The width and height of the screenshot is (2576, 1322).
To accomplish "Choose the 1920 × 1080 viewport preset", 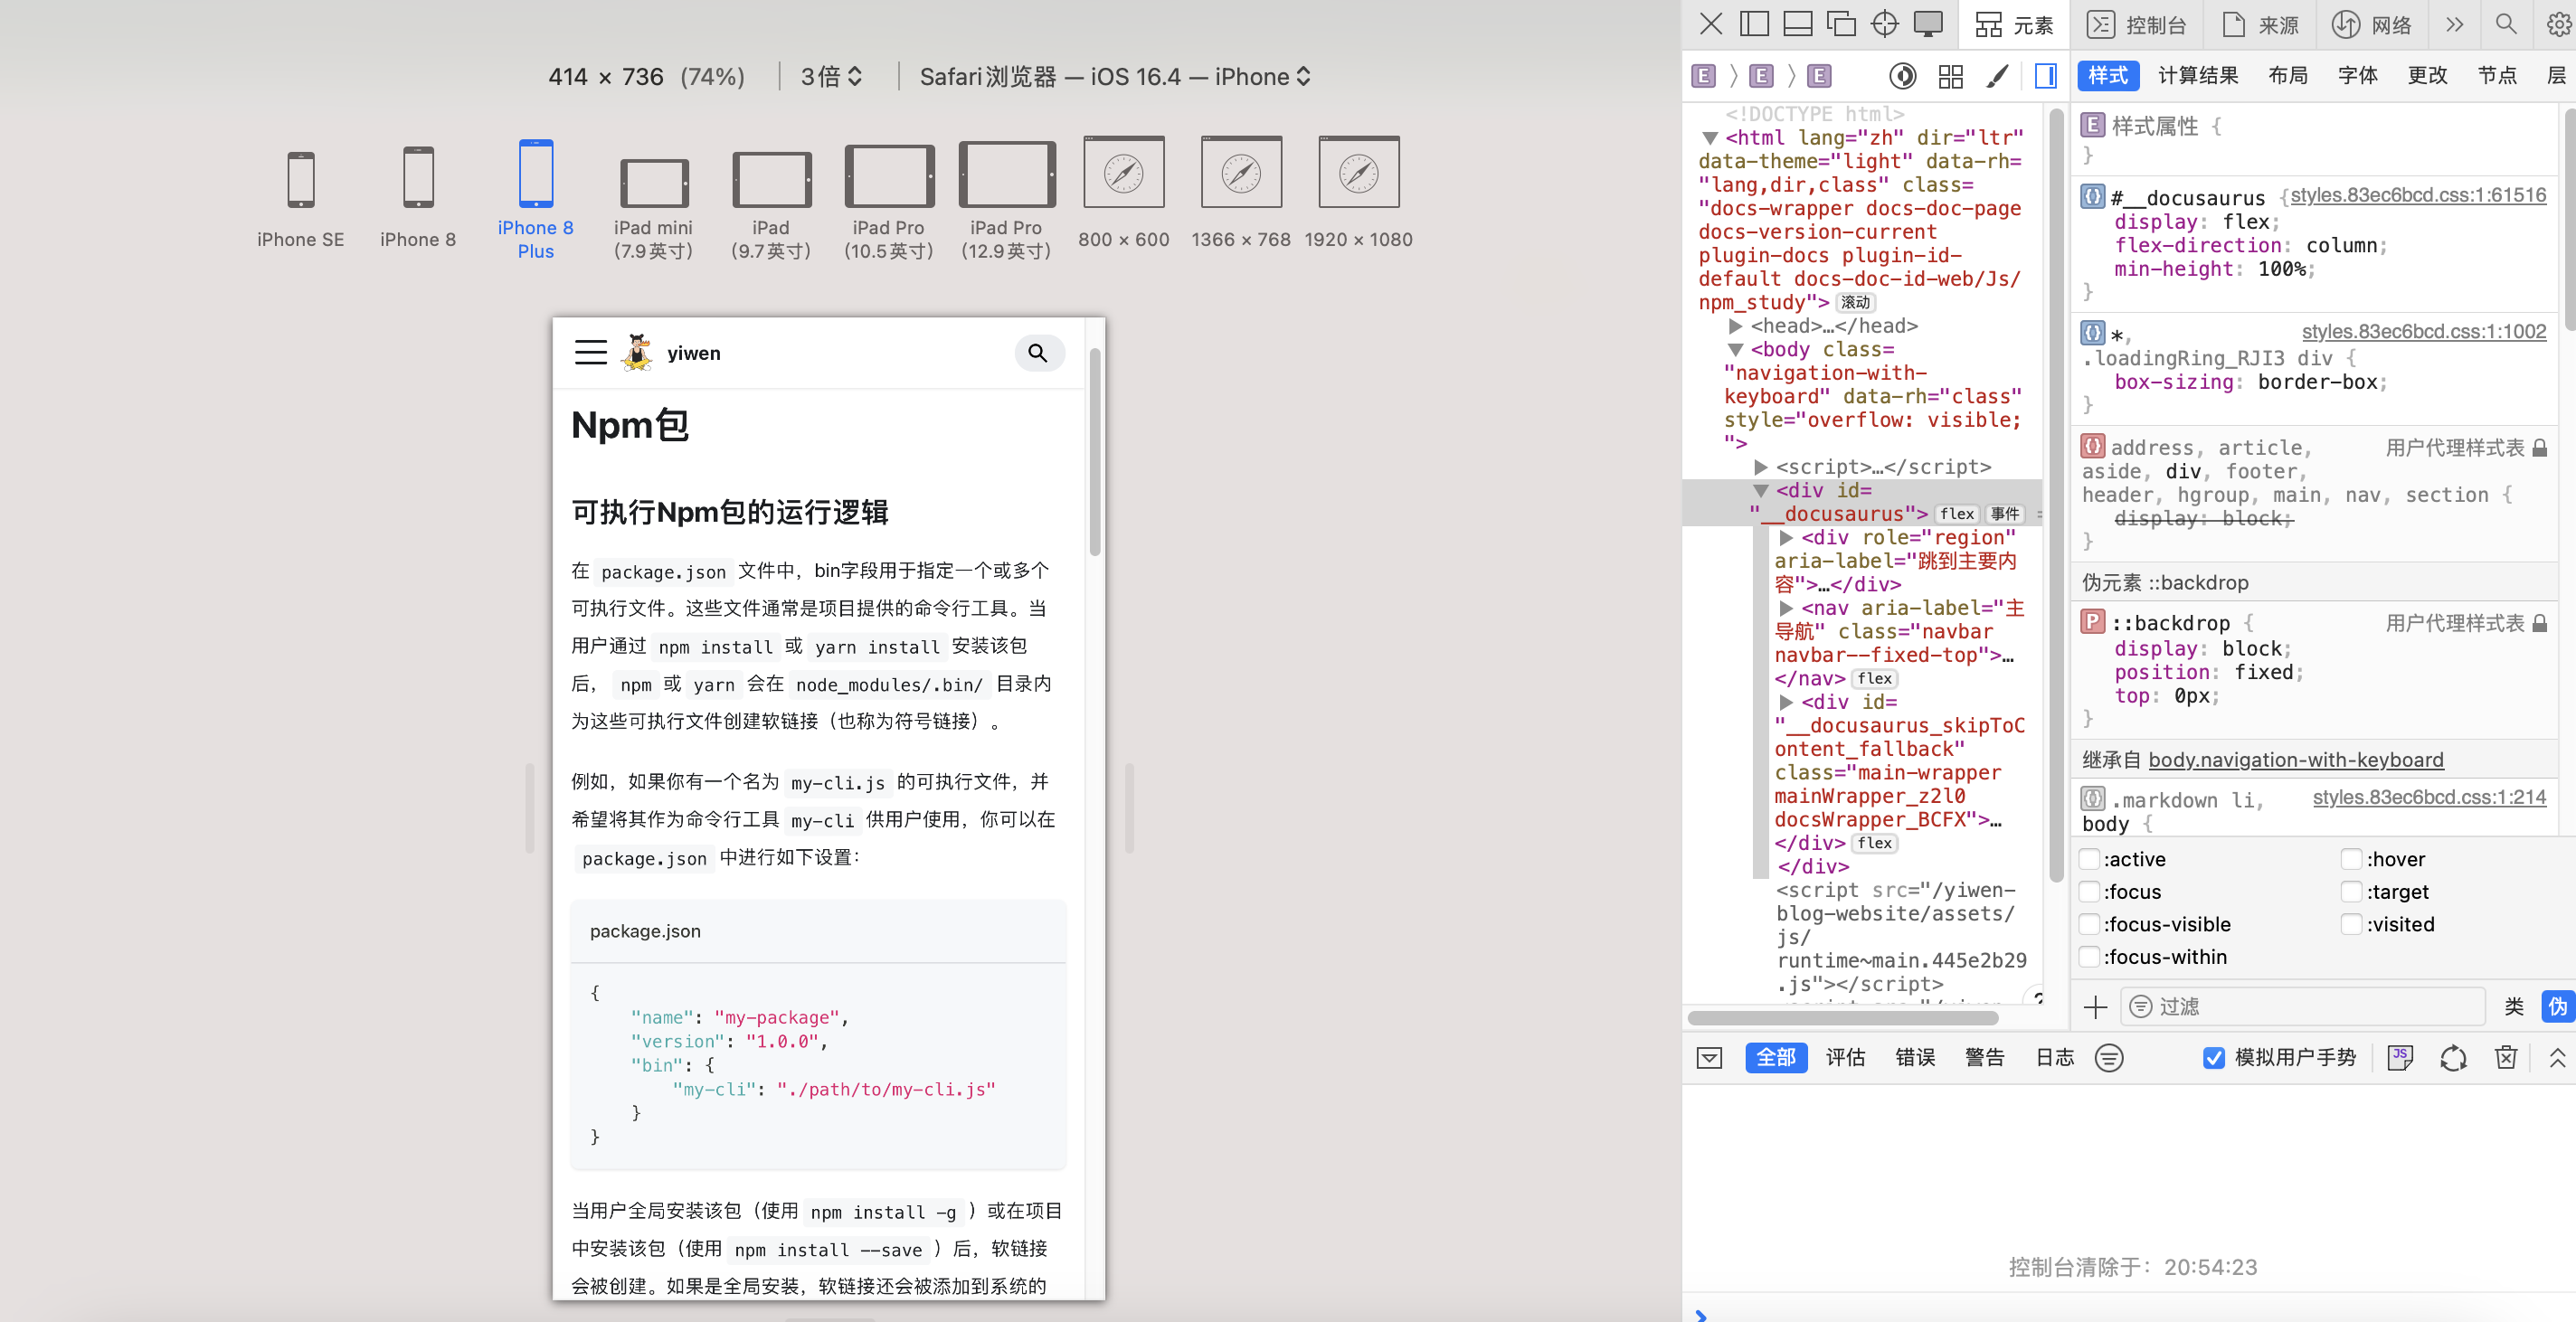I will [1358, 192].
